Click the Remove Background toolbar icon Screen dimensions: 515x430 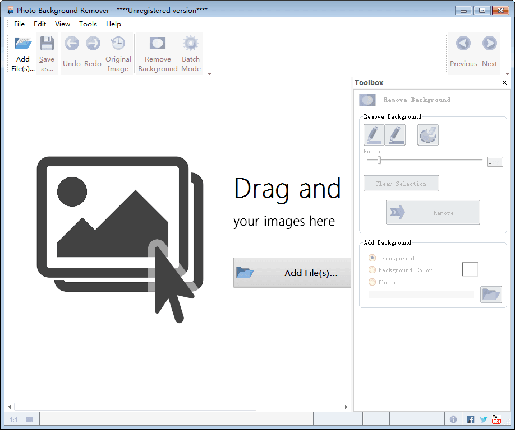157,52
